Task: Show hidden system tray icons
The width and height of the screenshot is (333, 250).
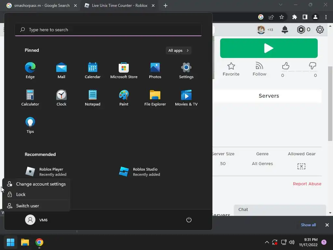Action: [267, 242]
